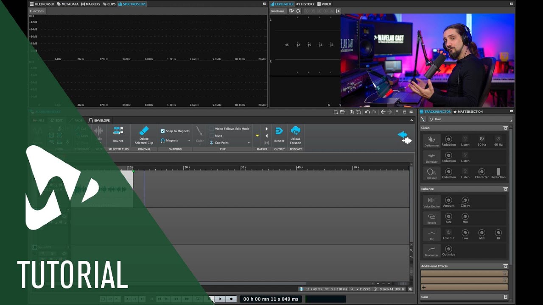Click the video thumbnail of the presenter
The height and width of the screenshot is (305, 543).
click(428, 60)
